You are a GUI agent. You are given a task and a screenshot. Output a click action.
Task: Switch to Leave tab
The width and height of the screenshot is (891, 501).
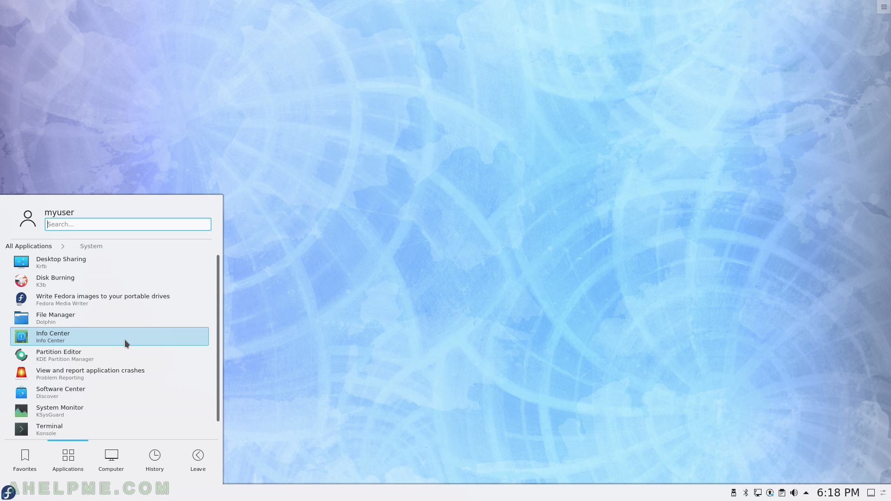[x=198, y=460]
